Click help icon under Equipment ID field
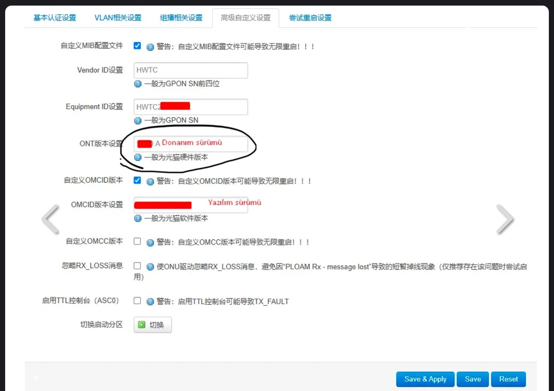The width and height of the screenshot is (554, 391). 138,120
